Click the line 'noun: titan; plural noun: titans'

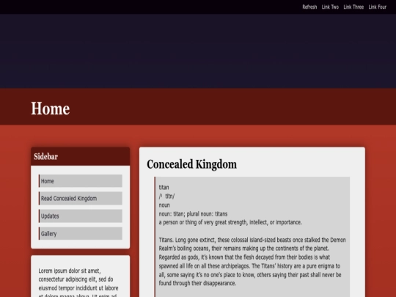(x=193, y=214)
